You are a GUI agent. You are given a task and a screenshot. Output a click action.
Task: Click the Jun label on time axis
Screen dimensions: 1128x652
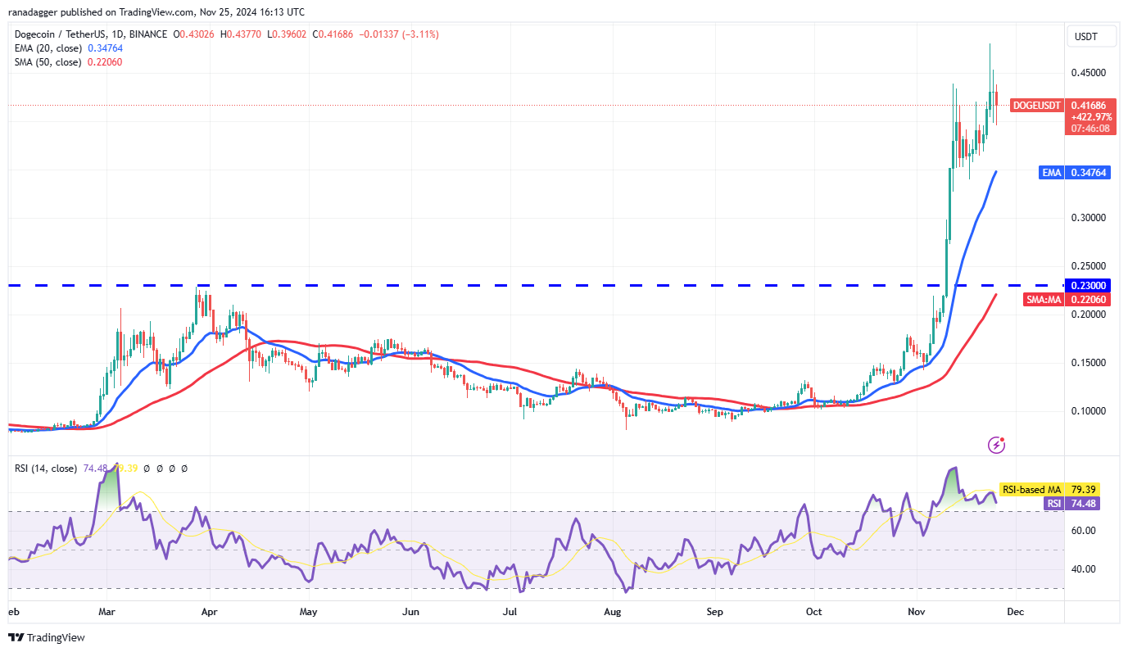point(411,612)
